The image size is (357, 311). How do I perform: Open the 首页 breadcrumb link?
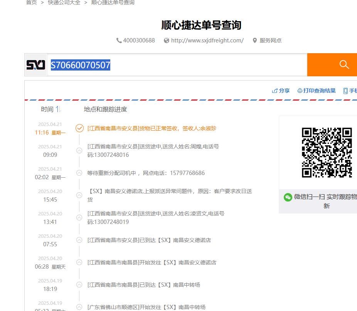[x=31, y=2]
